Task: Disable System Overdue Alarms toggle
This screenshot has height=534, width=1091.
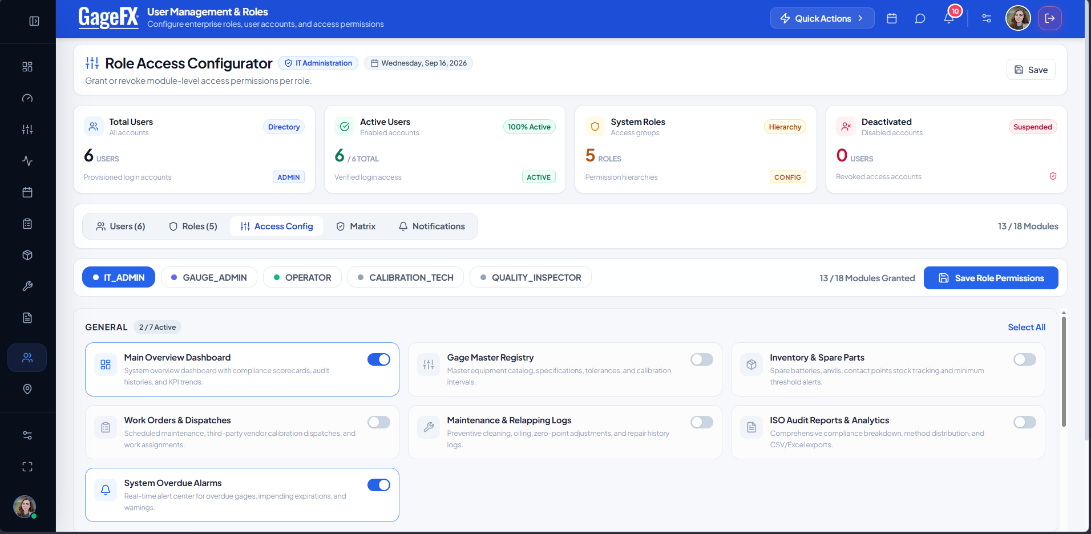Action: click(379, 485)
